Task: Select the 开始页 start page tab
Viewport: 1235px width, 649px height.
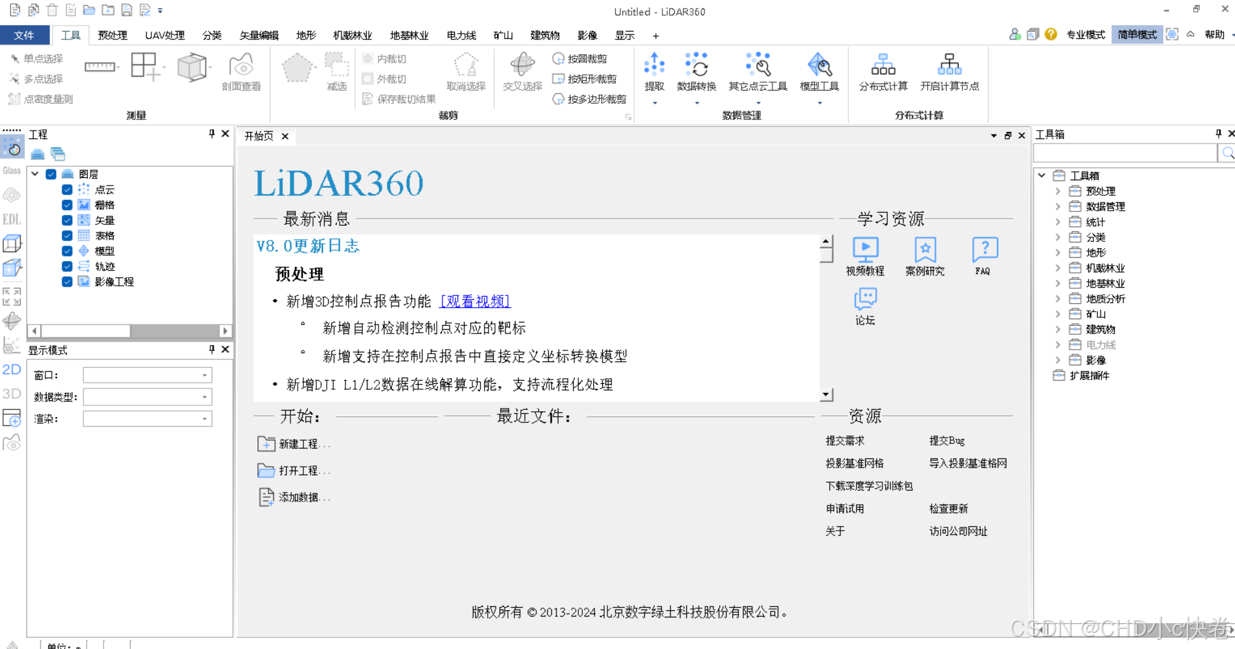Action: coord(259,136)
